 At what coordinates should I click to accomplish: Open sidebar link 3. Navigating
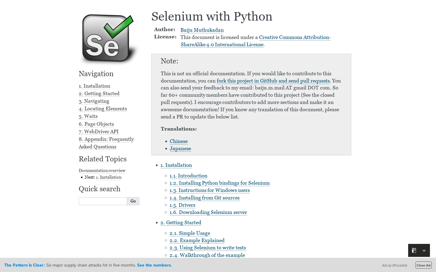click(94, 101)
